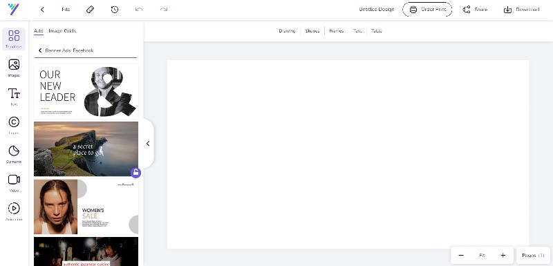The width and height of the screenshot is (553, 266).
Task: Select the Drawing tool
Action: point(287,31)
